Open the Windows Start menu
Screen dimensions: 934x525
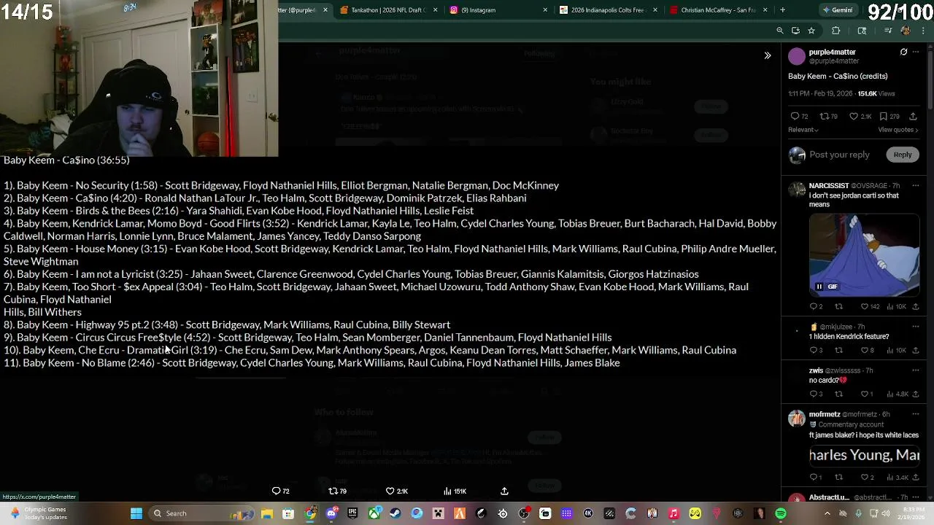pos(136,513)
